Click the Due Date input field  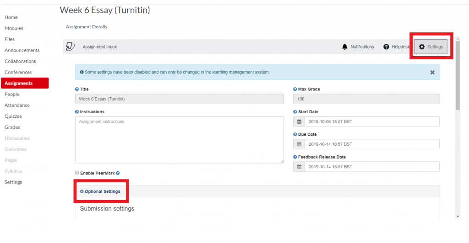[x=371, y=144]
